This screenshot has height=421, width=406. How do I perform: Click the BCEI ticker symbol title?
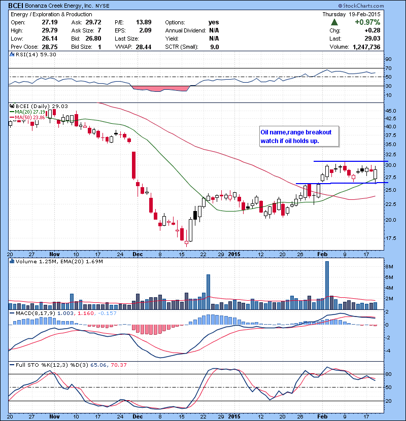pos(16,6)
